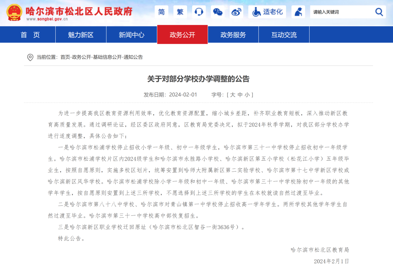This screenshot has width=393, height=268.
Task: Click the headset customer service icon
Action: [x=199, y=12]
